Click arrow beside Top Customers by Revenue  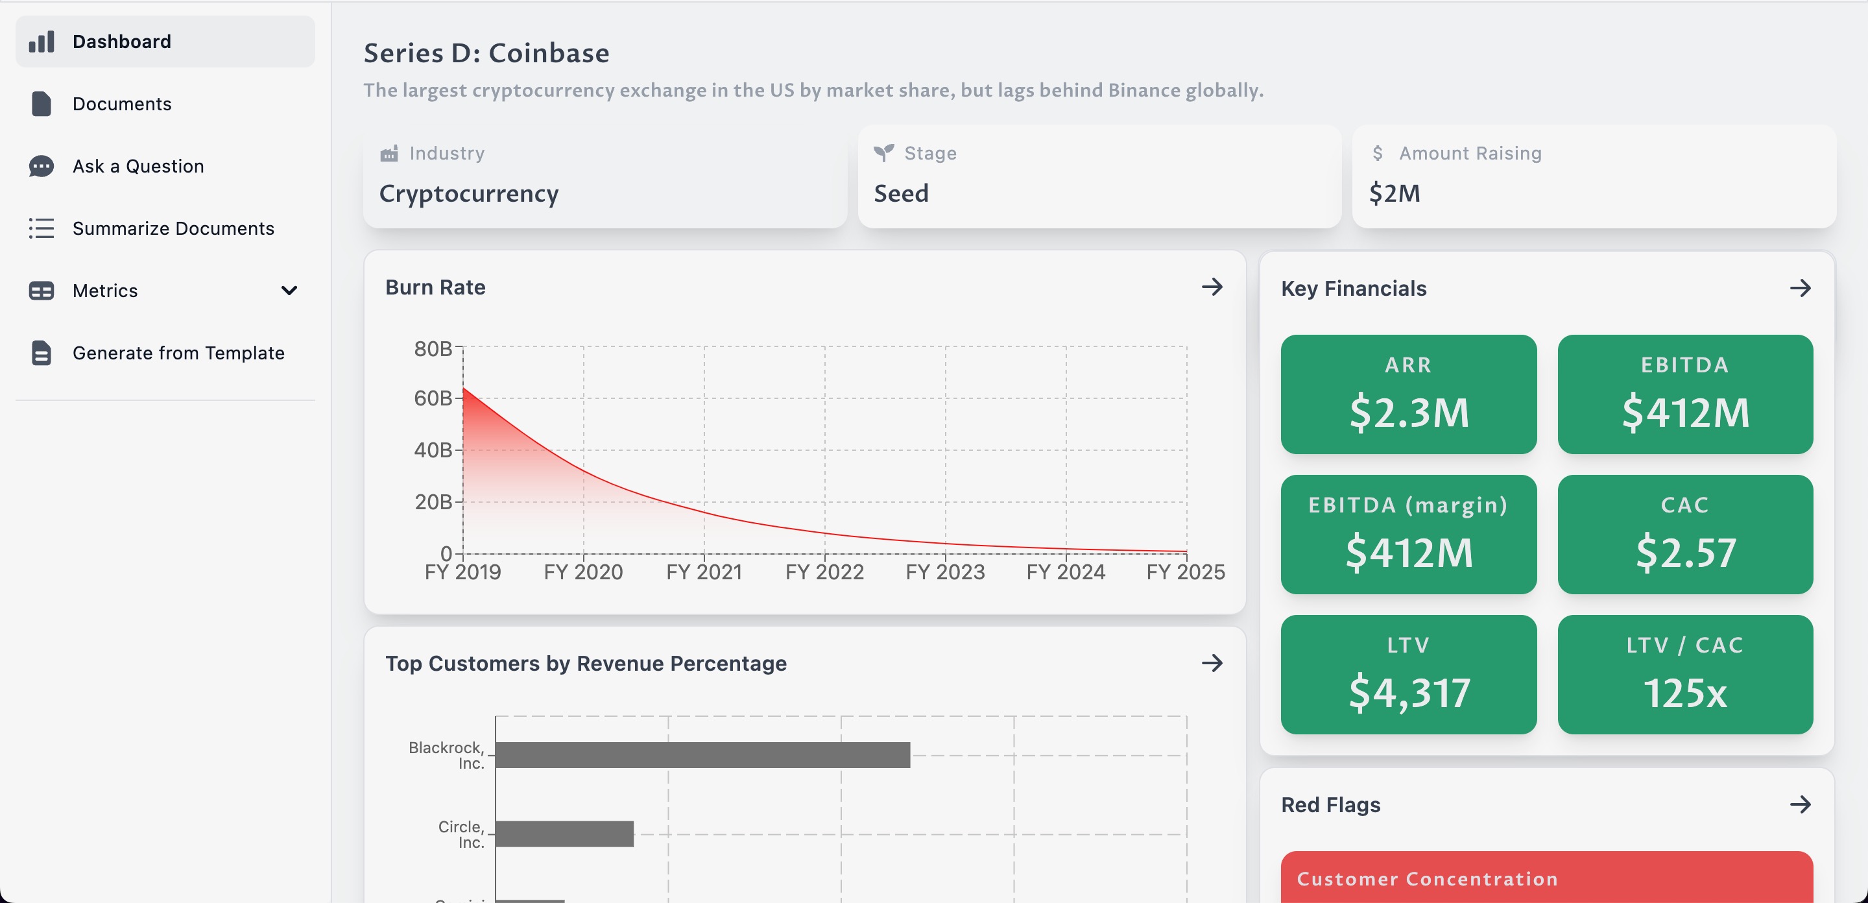tap(1212, 663)
